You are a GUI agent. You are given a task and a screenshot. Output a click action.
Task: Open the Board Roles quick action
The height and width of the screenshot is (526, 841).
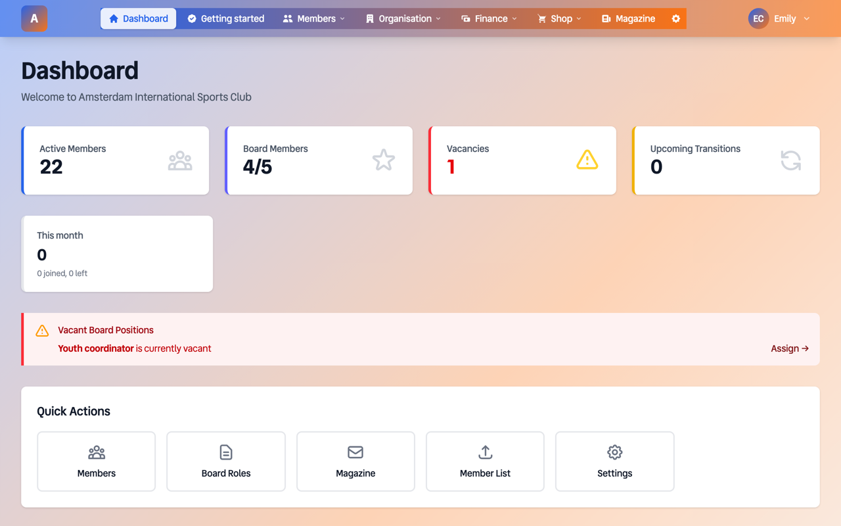click(x=226, y=462)
